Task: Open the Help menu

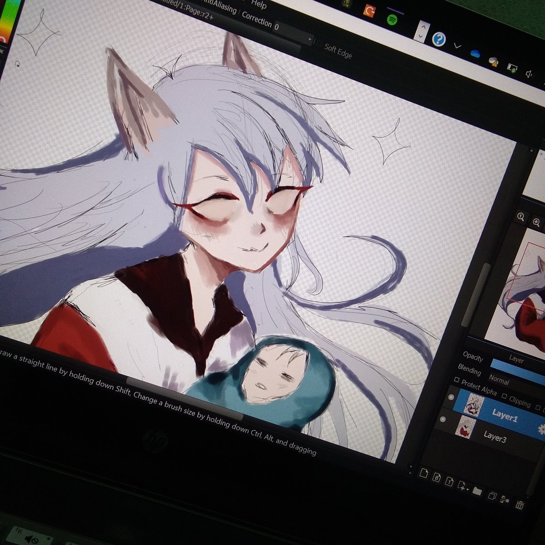Action: [x=259, y=4]
